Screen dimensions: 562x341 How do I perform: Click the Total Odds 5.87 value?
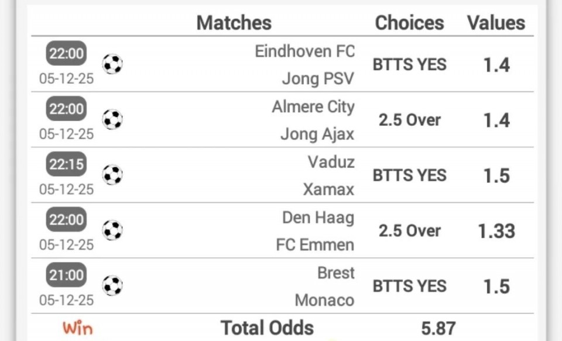click(438, 329)
